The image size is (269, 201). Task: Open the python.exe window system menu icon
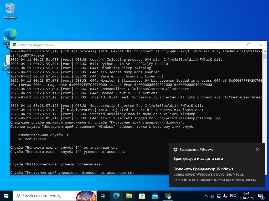click(x=14, y=45)
